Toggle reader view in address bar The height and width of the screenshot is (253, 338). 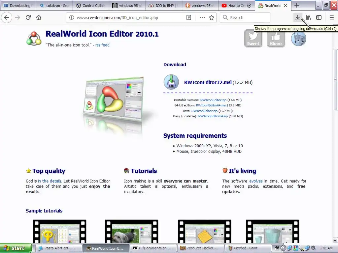[188, 17]
